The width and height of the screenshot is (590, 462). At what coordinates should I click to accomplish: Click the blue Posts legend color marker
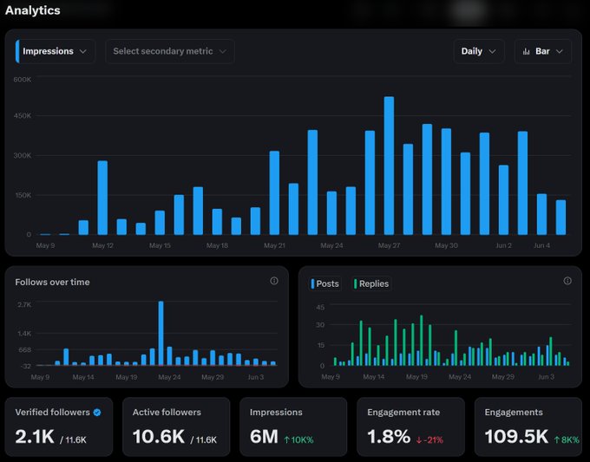click(x=312, y=283)
